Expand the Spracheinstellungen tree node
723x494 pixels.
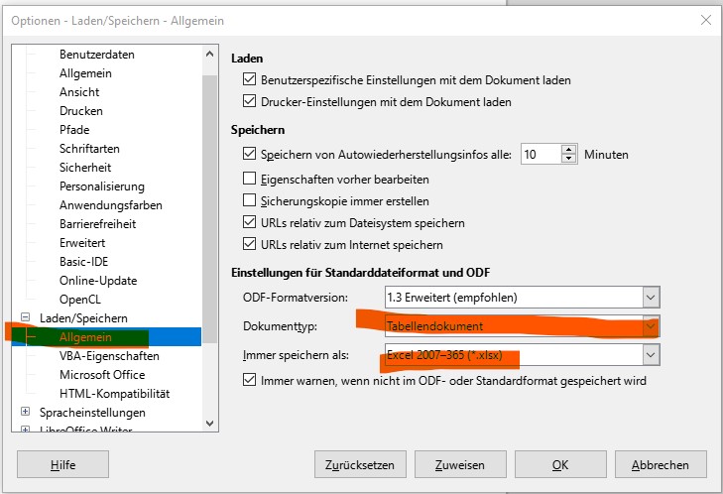point(27,412)
